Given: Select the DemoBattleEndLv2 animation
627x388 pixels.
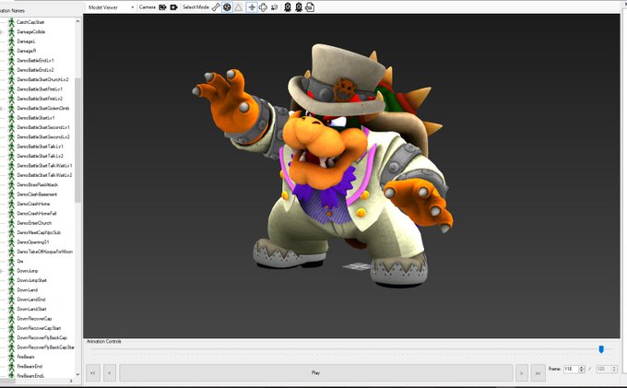Looking at the screenshot, I should [35, 70].
